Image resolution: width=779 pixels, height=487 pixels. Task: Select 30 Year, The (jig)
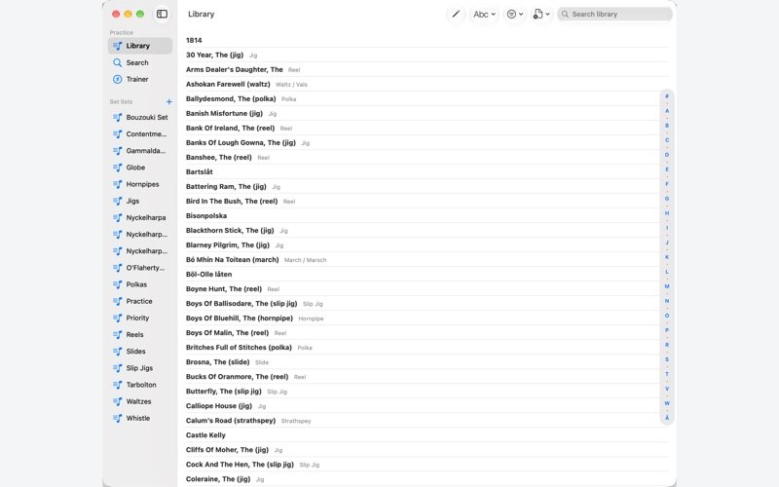tap(427, 56)
